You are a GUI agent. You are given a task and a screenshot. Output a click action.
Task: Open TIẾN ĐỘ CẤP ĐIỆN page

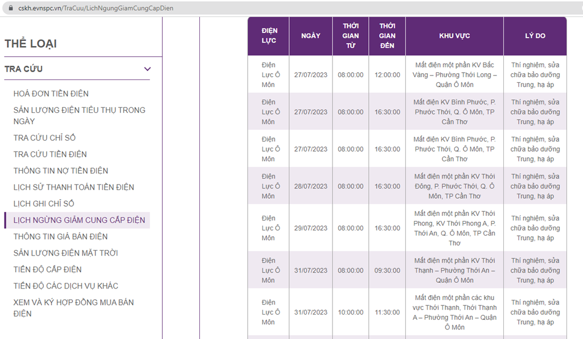pyautogui.click(x=48, y=270)
